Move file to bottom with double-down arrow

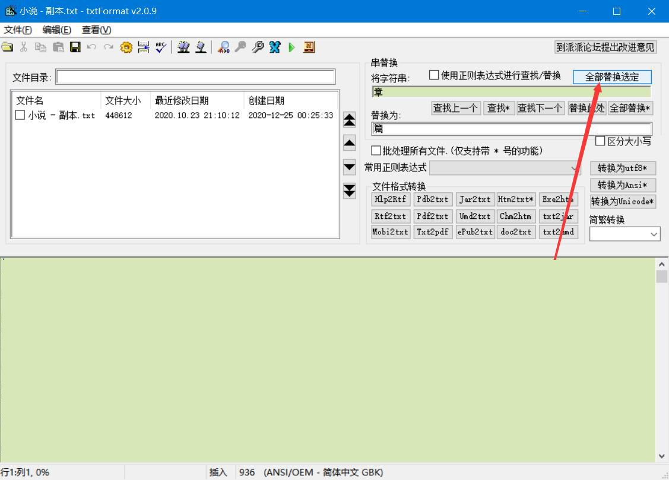[x=350, y=190]
